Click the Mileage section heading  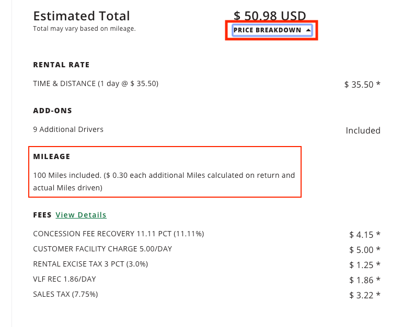pos(52,156)
